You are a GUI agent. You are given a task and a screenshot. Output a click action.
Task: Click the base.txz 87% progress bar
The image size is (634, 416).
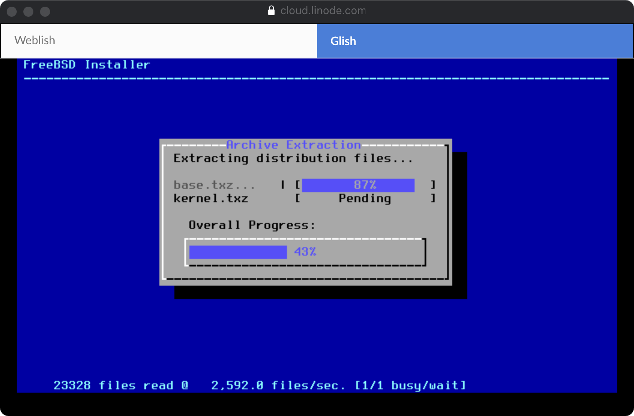[x=358, y=185]
